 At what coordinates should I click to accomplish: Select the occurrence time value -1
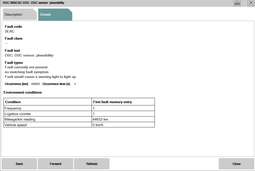point(75,84)
